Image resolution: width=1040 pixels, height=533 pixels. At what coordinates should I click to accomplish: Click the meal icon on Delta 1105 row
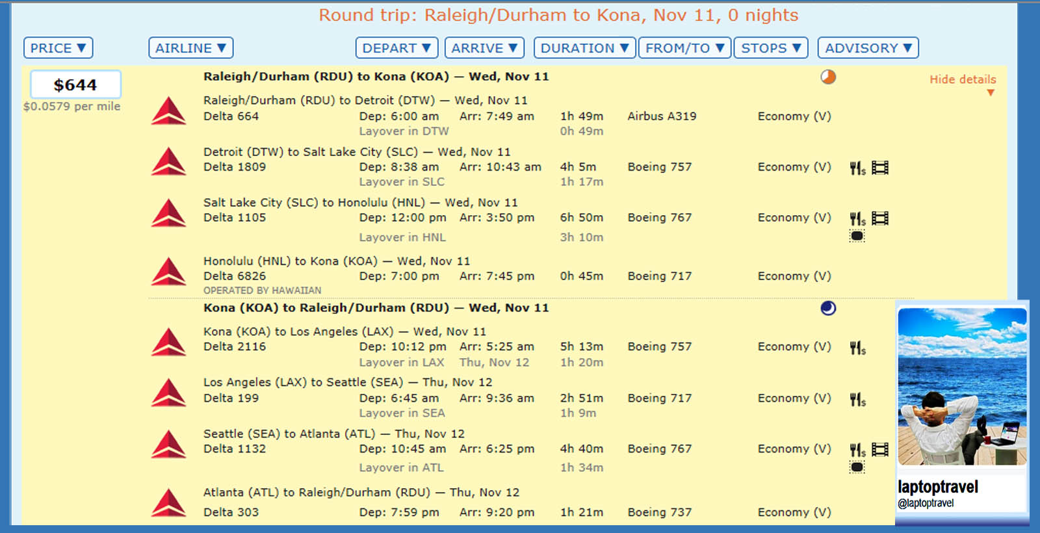point(858,218)
